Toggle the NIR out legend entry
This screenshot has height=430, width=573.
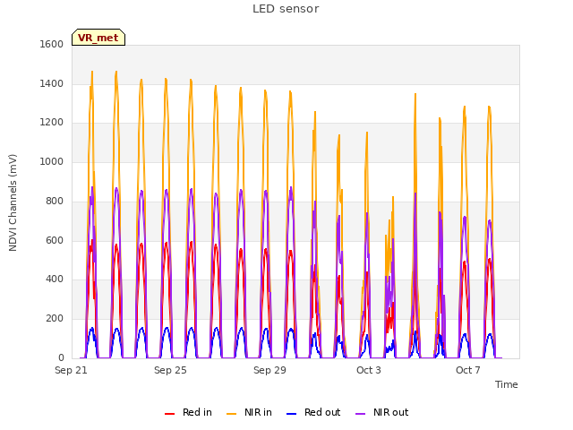tap(382, 412)
